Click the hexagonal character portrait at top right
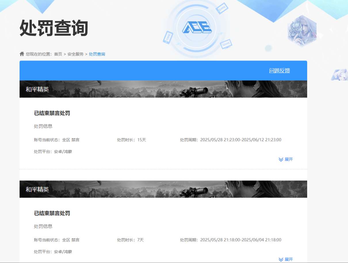The image size is (348, 263). pyautogui.click(x=302, y=31)
